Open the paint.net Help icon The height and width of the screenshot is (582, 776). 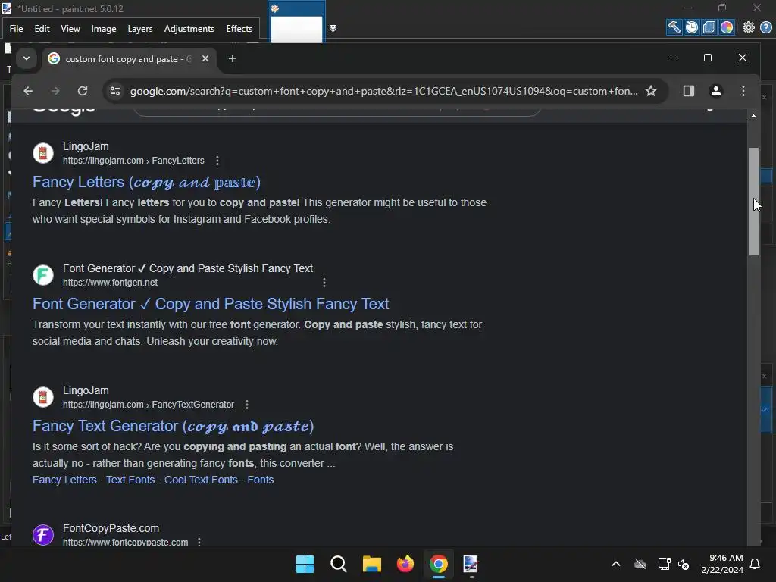tap(765, 27)
